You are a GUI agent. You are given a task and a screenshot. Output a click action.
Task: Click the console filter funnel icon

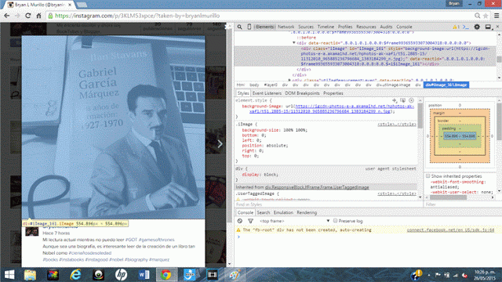pyautogui.click(x=251, y=221)
